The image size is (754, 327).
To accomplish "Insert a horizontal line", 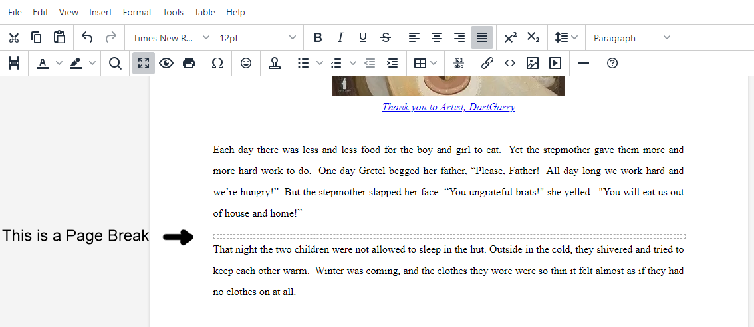I will [x=584, y=63].
